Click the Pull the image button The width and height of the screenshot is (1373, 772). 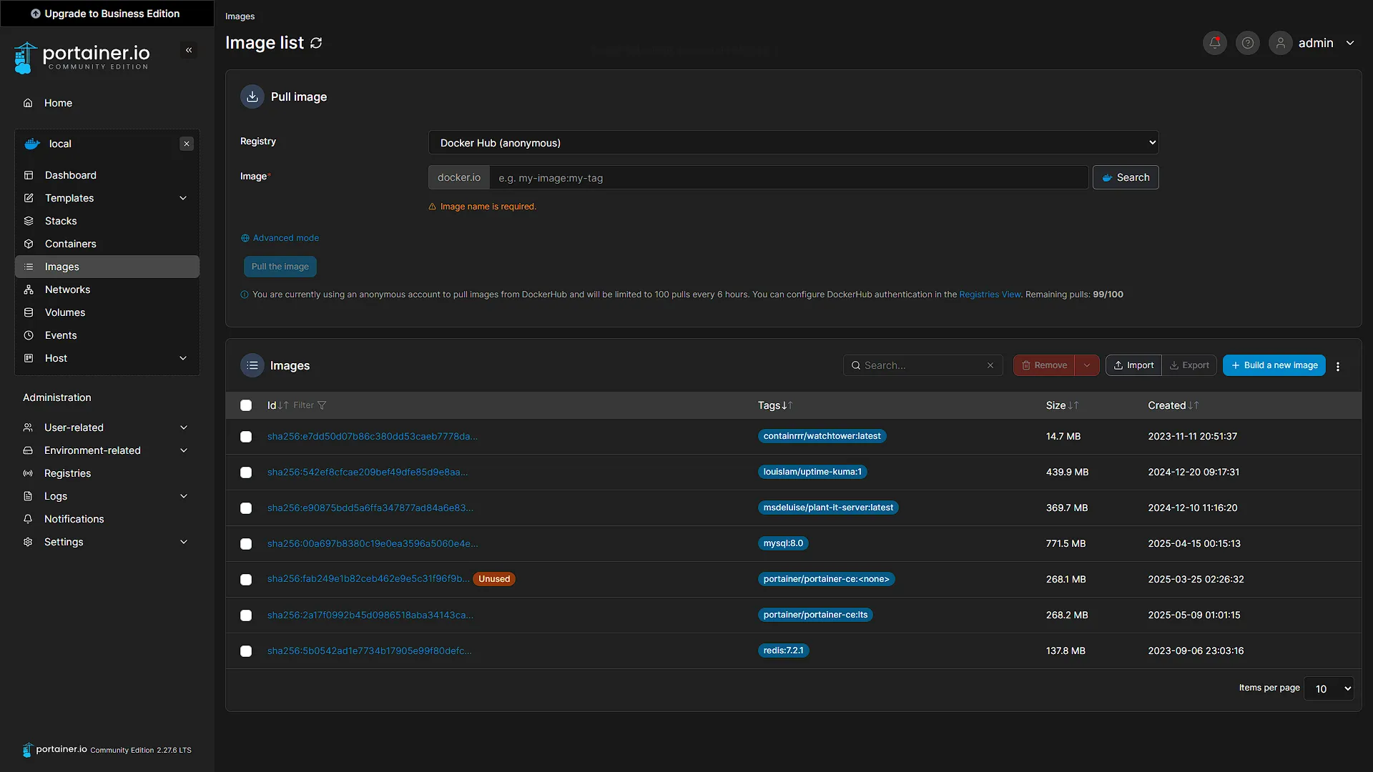(x=280, y=267)
